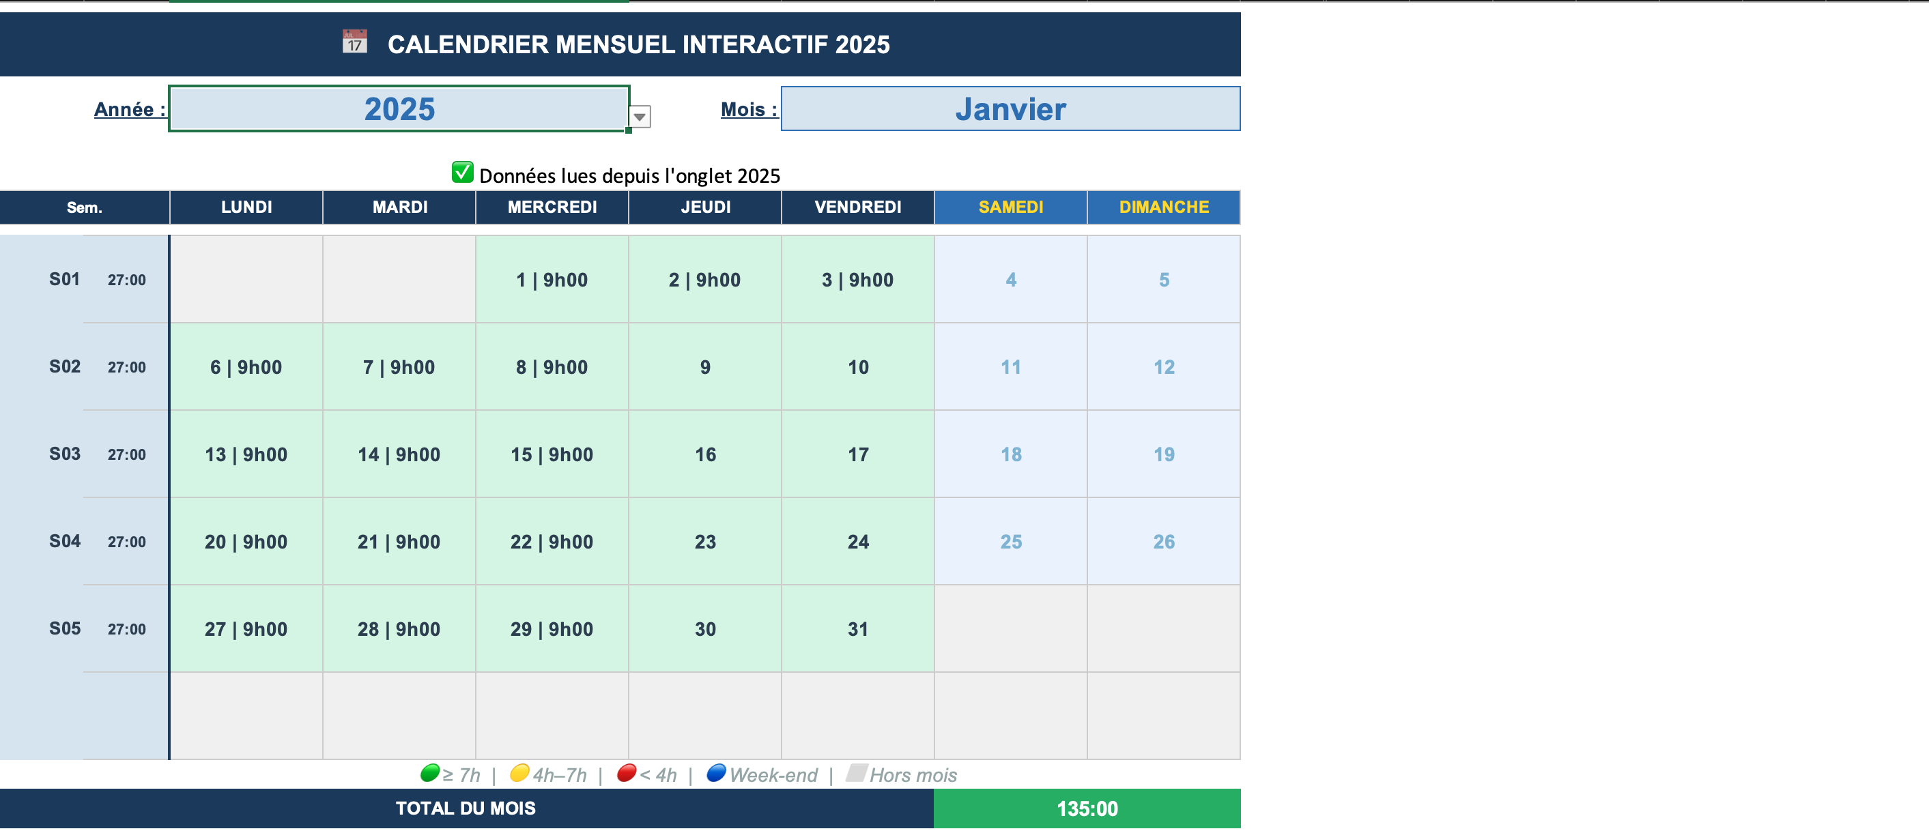Click the yellow legend dot for 4h–7h
The image size is (1929, 831).
[519, 774]
